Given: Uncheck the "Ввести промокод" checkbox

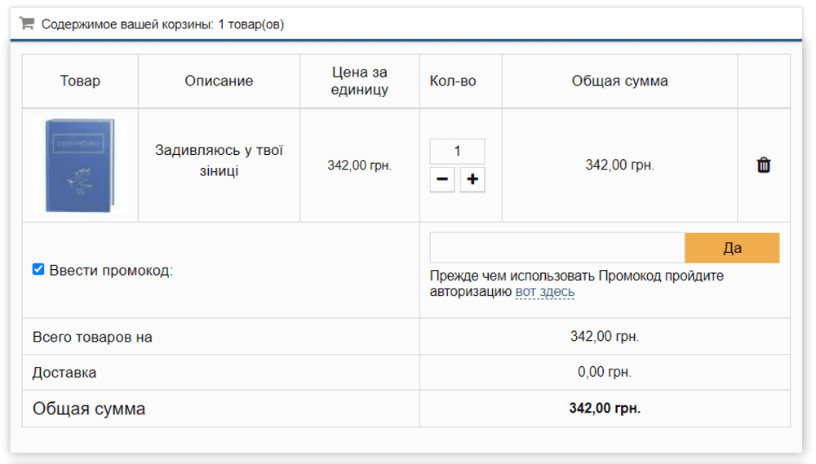Looking at the screenshot, I should click(x=38, y=270).
